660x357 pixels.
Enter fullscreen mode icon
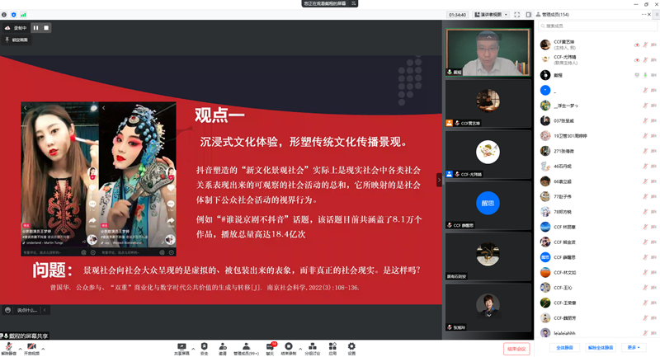pyautogui.click(x=517, y=15)
